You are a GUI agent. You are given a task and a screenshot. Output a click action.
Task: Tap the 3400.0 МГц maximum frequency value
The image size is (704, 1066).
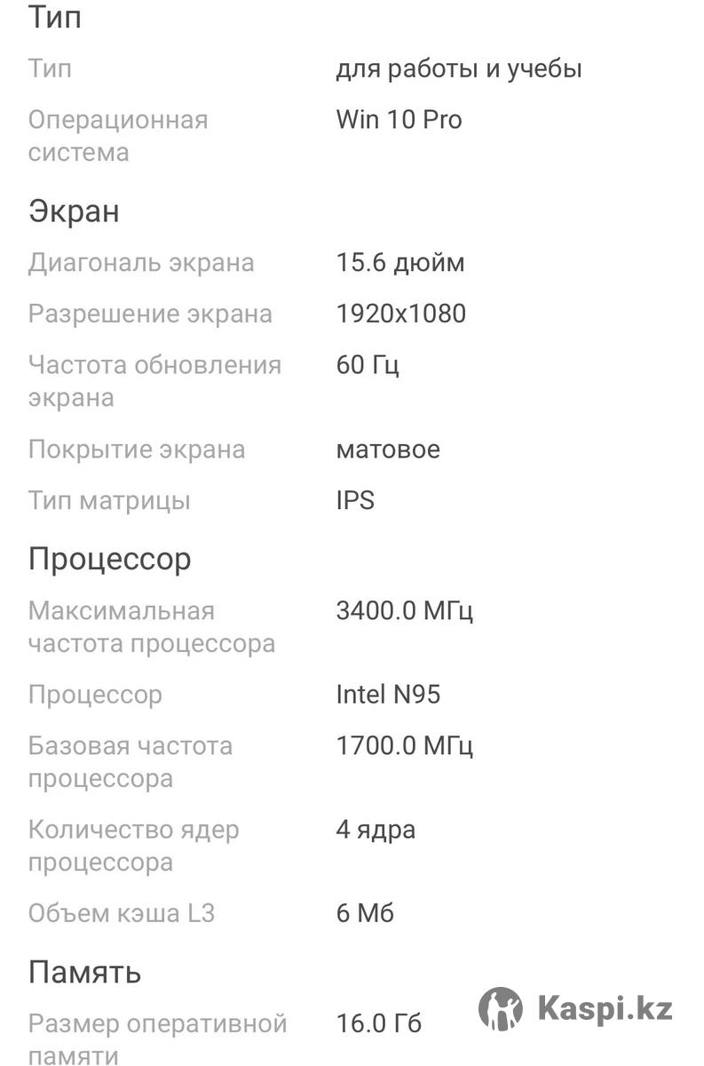405,611
